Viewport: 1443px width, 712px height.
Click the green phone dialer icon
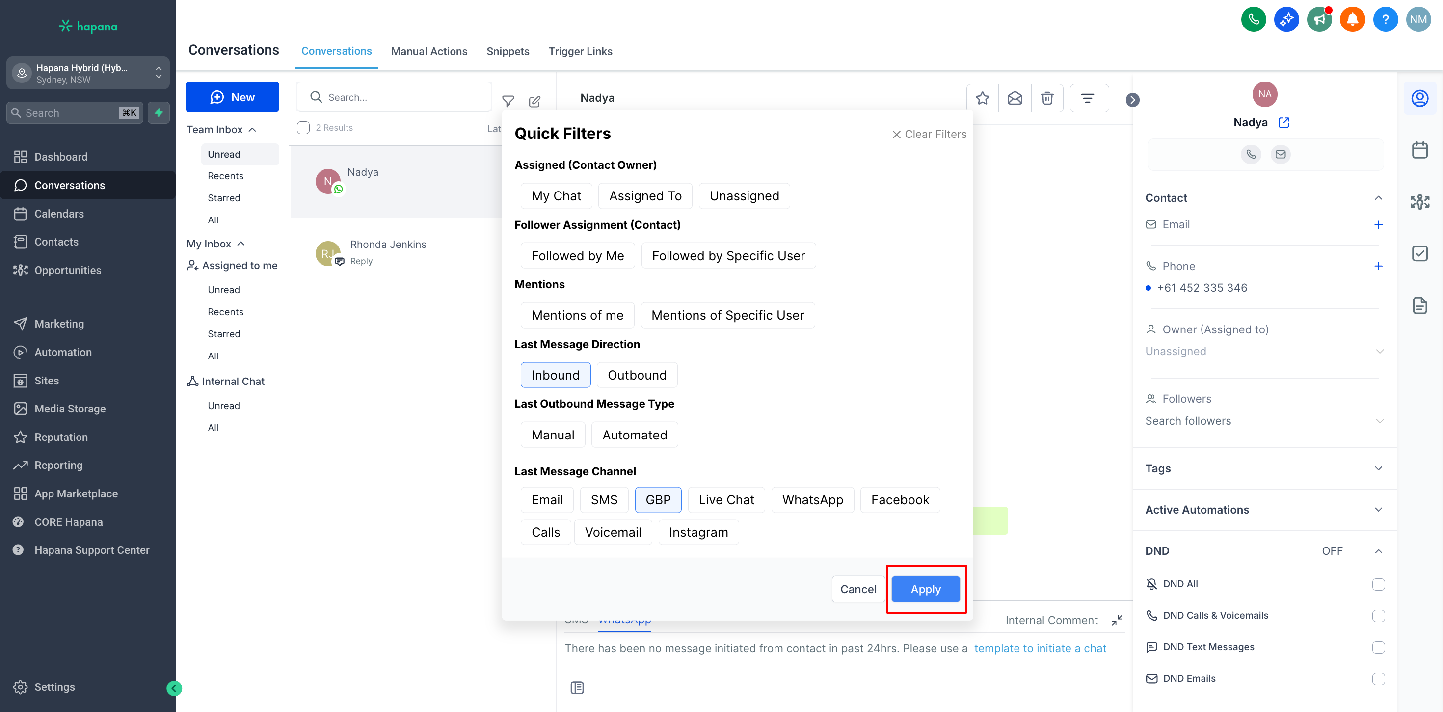1253,20
